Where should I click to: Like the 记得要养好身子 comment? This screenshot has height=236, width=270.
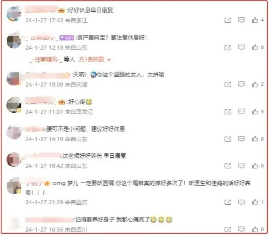255,229
